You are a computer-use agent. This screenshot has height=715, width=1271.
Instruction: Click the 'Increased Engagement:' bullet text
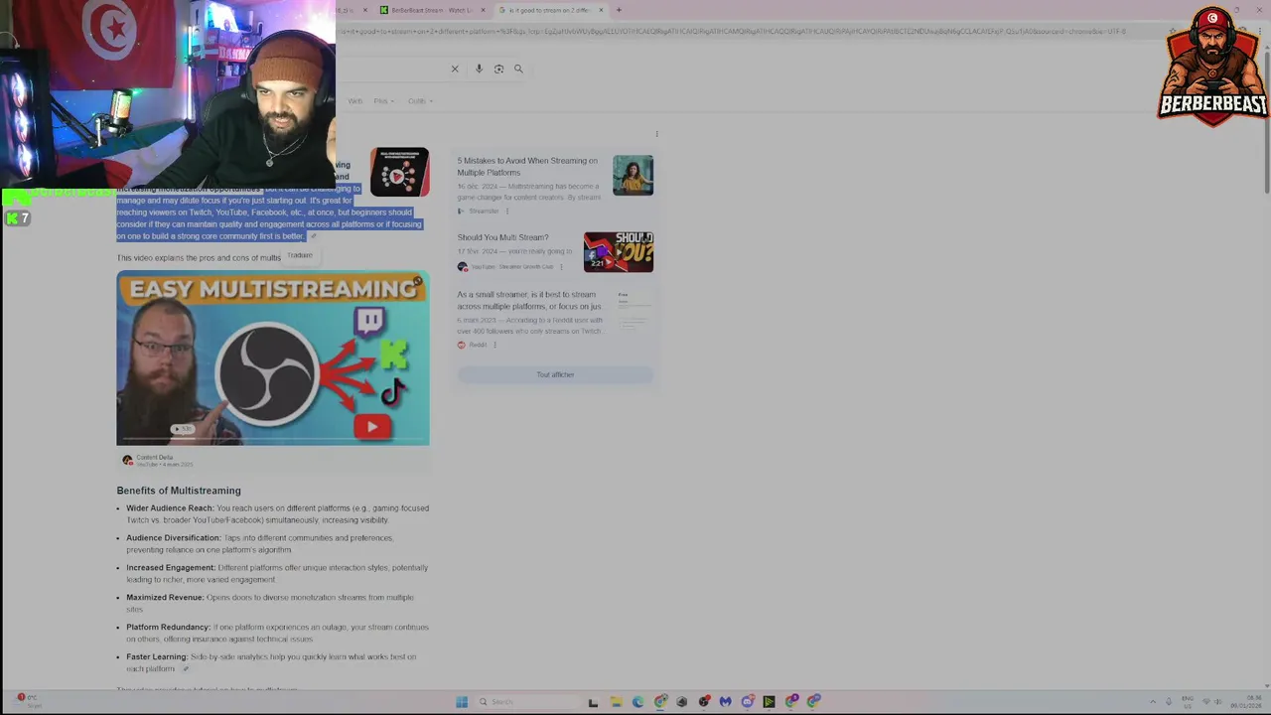[x=171, y=568]
